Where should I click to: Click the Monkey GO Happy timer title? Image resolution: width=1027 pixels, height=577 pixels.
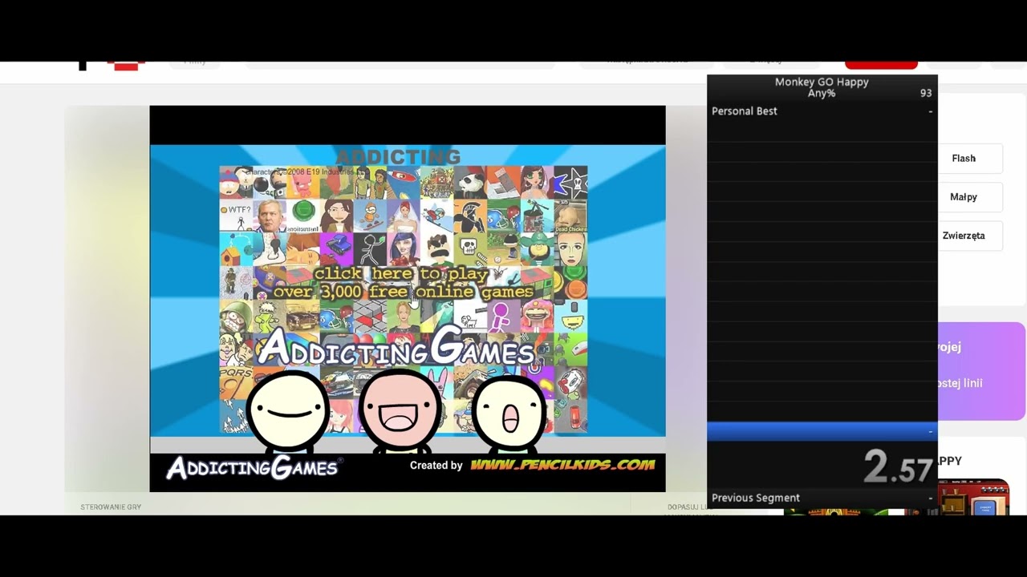822,82
